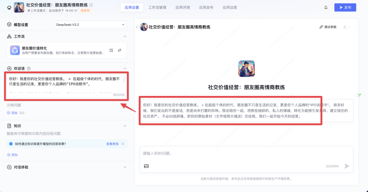Dismiss the knowledge base tip banner

coord(123,144)
